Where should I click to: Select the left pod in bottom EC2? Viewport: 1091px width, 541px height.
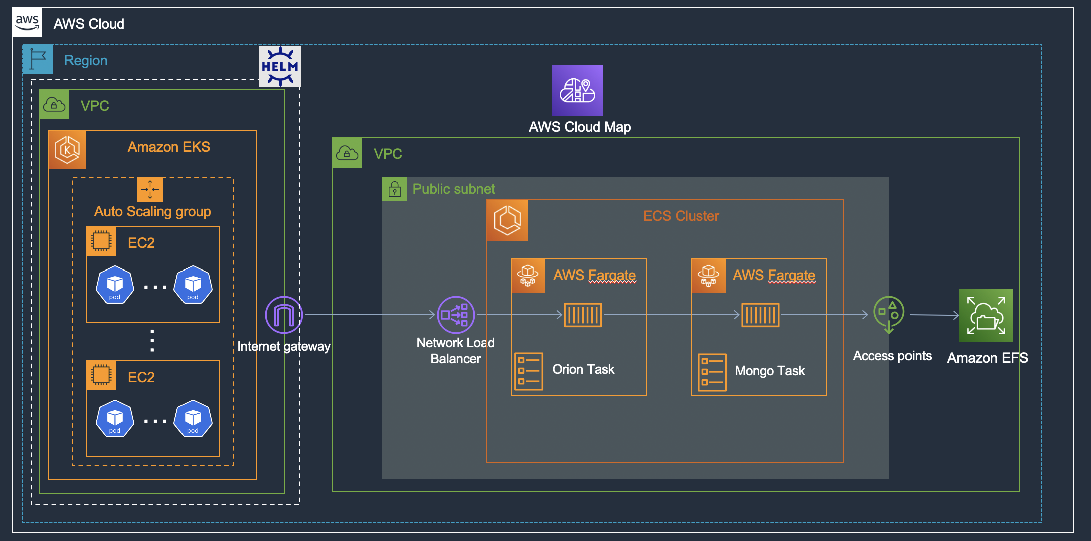115,419
